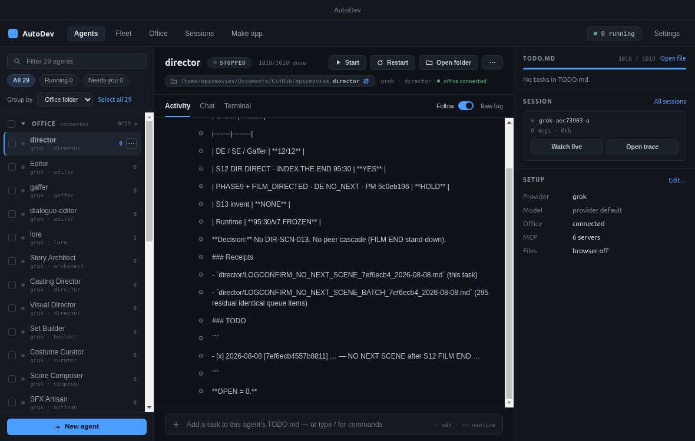
Task: Click the search magnifier icon in agent filter
Action: pos(17,62)
